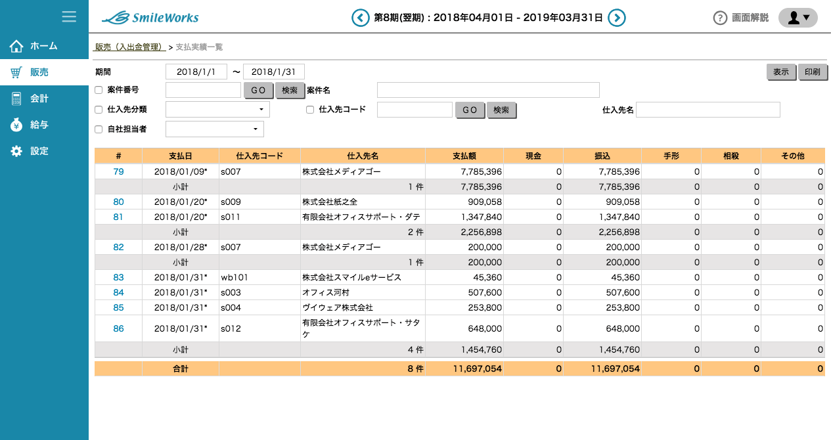Click supplier code wb101
This screenshot has height=440, width=831.
(x=235, y=277)
